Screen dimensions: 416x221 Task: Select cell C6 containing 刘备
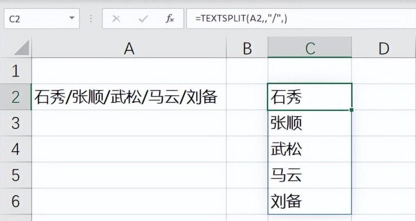click(310, 201)
